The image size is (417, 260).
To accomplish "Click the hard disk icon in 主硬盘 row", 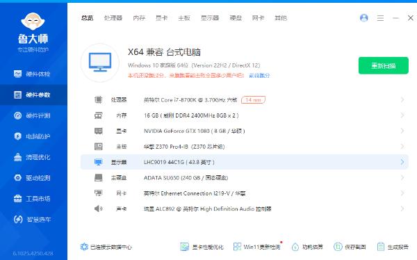I will coord(99,177).
